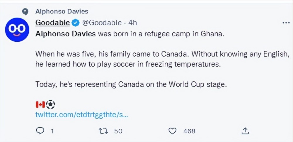
Task: Click the soccer ball emoji
Action: (50, 104)
